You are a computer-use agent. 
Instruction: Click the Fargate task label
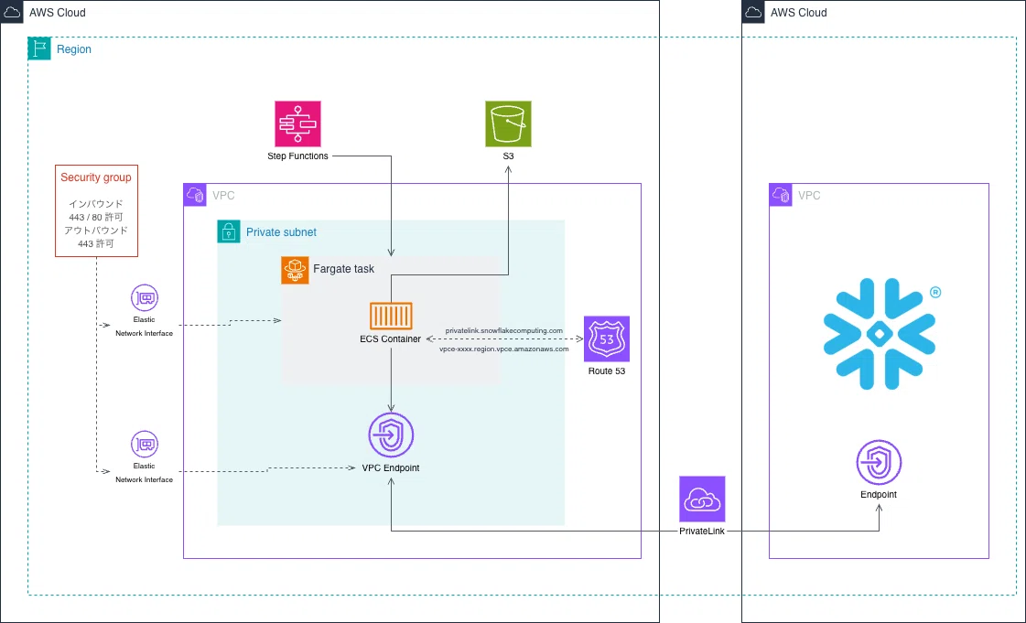343,269
